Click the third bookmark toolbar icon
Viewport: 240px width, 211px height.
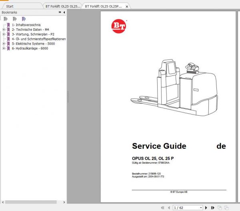point(24,19)
